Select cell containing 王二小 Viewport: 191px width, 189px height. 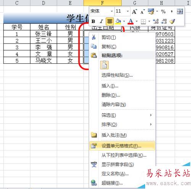click(44, 40)
